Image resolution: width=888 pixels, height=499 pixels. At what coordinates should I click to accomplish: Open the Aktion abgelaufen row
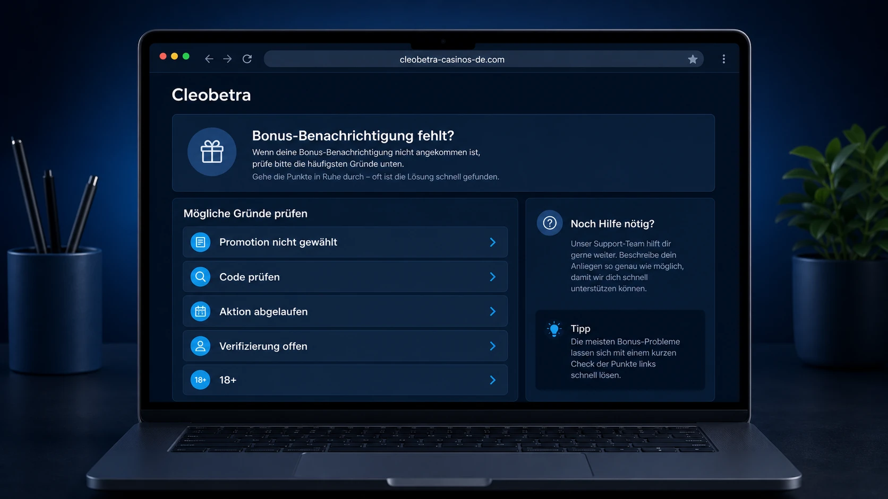(345, 311)
